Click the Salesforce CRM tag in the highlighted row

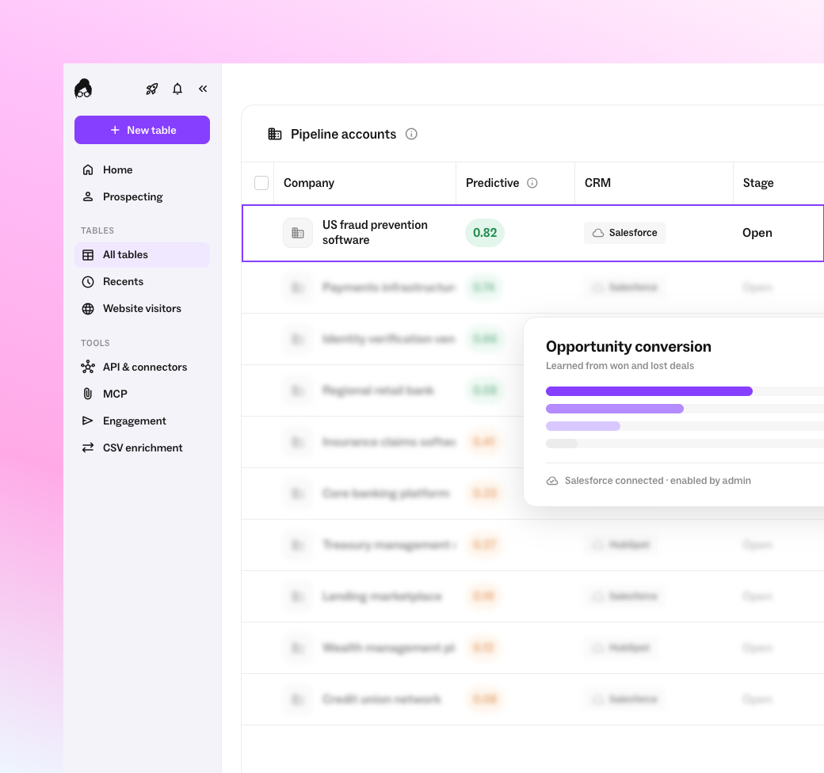point(624,233)
